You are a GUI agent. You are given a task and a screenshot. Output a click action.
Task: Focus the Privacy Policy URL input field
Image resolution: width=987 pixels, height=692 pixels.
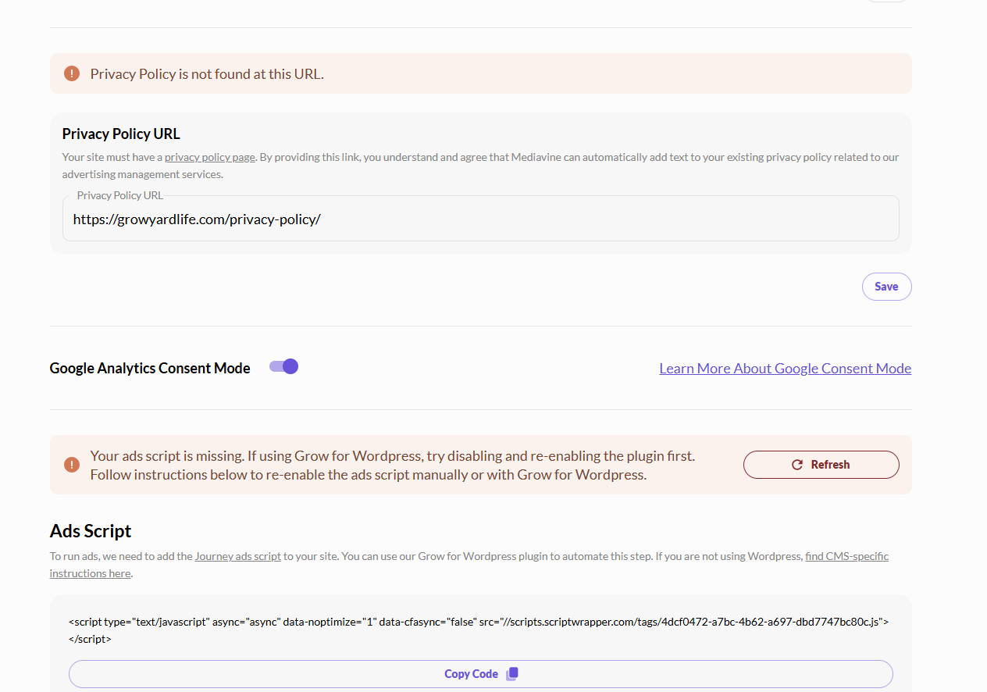[x=480, y=219]
